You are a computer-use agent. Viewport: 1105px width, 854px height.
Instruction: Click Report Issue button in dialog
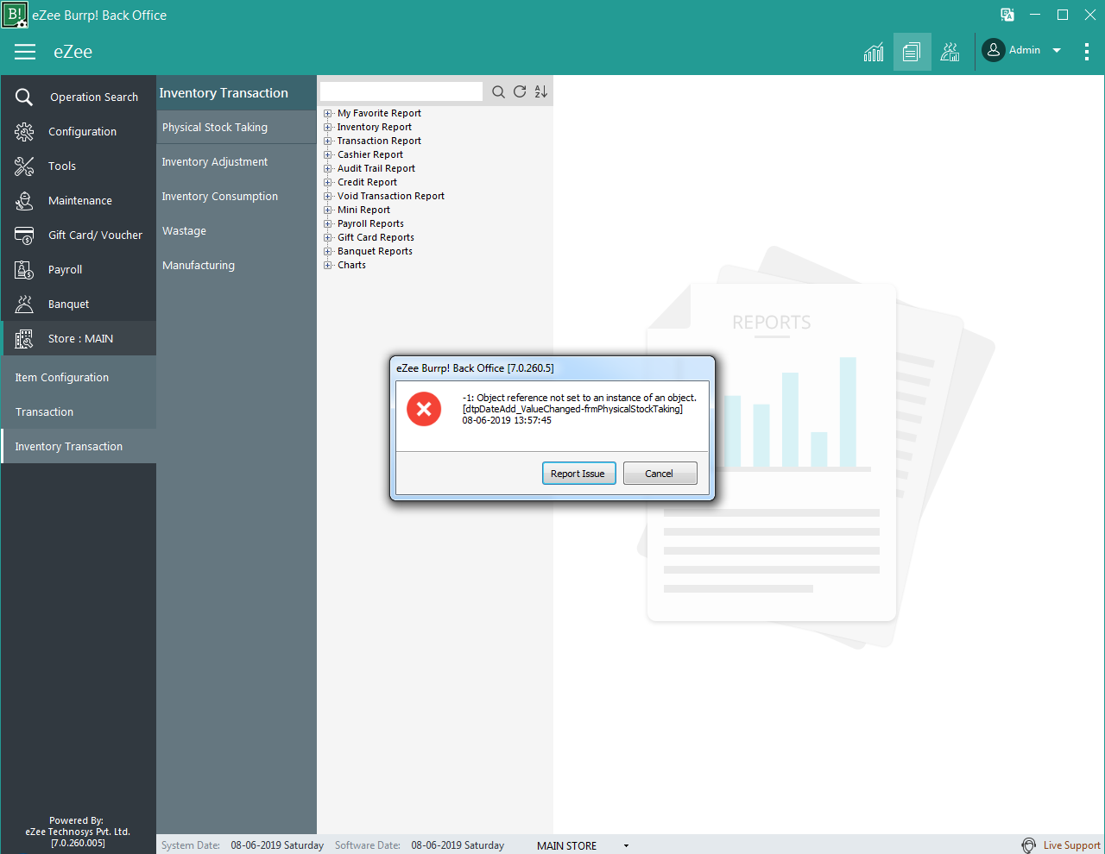pyautogui.click(x=578, y=474)
